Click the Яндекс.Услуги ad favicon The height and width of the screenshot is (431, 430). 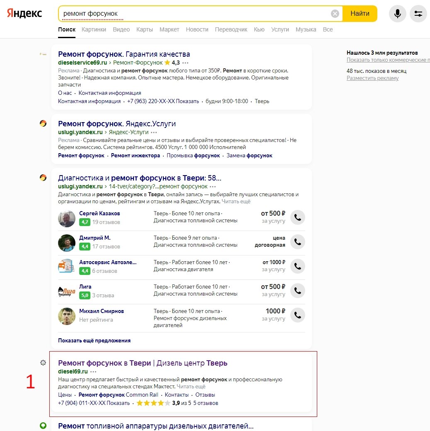point(43,123)
